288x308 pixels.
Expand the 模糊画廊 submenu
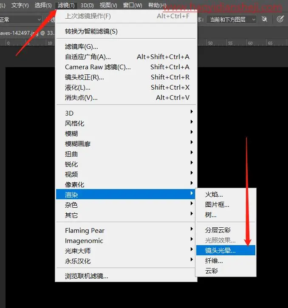(x=126, y=144)
